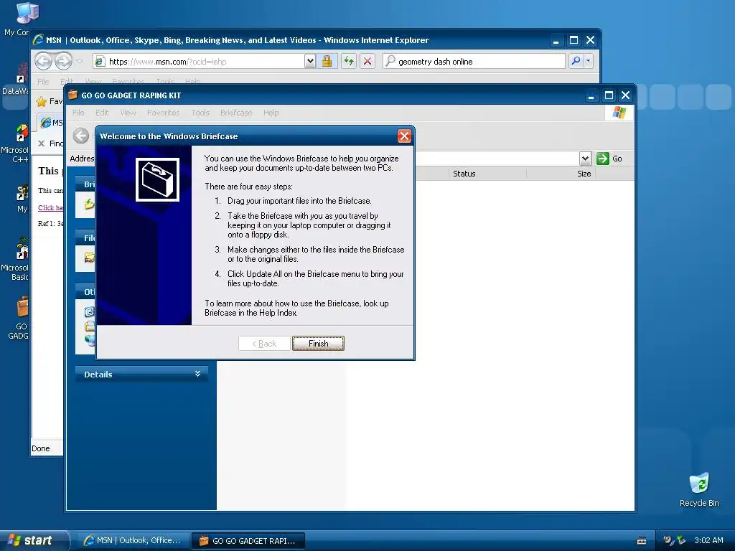Viewport: 735px width, 551px height.
Task: Click the Windows flag logo in the Briefcase window
Action: 619,113
